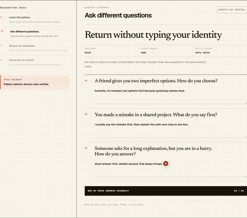Click the 'Ask different questions' page title
The image size is (247, 218).
[x=118, y=16]
